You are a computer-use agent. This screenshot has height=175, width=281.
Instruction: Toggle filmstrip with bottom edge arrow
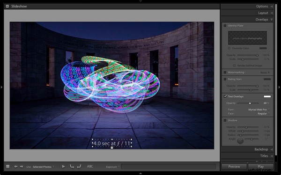tap(140, 174)
